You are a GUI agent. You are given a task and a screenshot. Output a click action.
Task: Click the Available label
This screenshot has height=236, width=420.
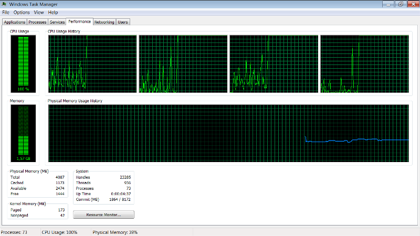click(x=18, y=188)
